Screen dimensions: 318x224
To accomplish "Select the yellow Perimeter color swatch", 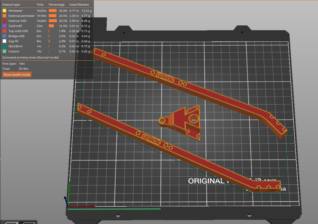I will coord(4,11).
